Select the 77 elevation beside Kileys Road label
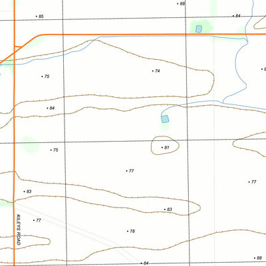Screen dimensions: 266x266 [37, 220]
